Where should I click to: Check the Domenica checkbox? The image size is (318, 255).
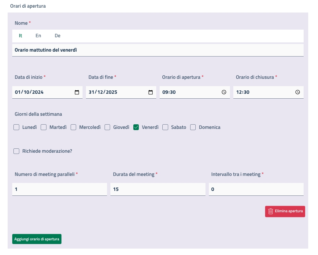(x=193, y=127)
